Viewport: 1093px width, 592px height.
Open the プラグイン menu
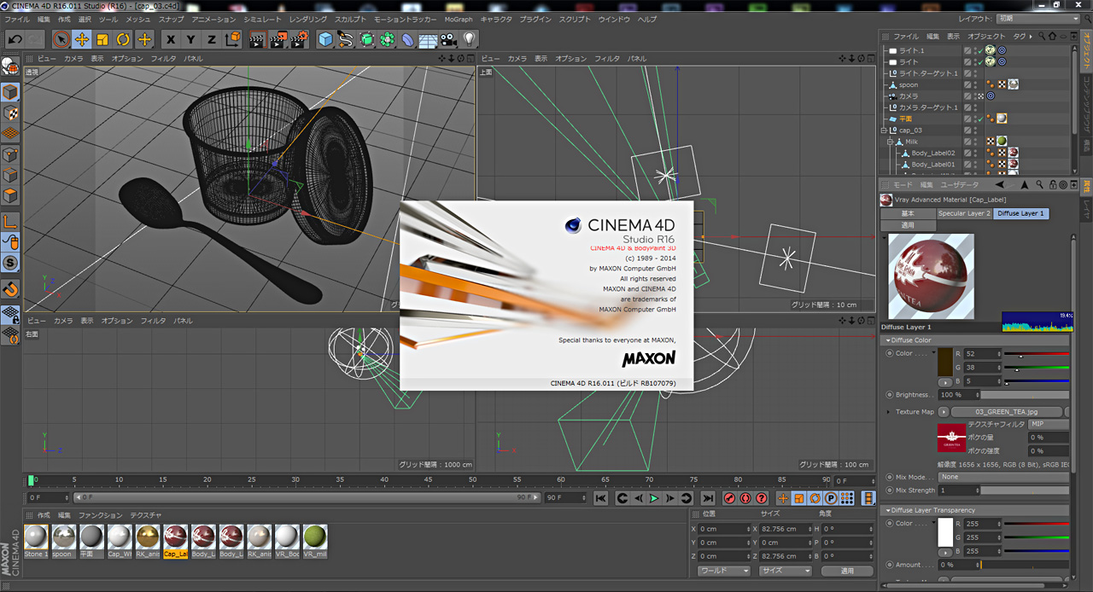point(535,19)
